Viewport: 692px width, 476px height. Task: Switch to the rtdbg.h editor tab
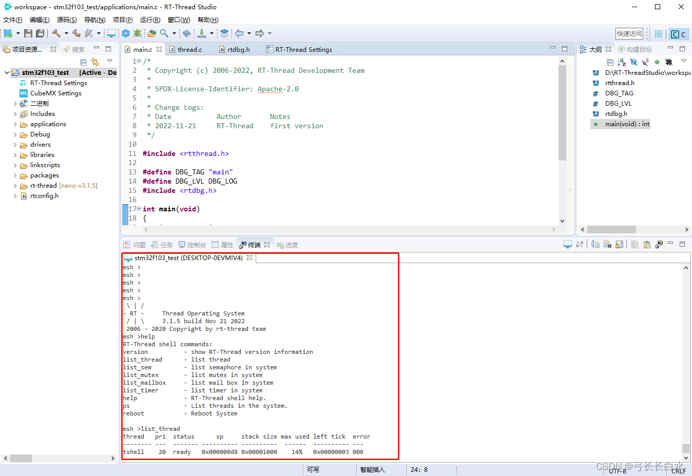238,49
